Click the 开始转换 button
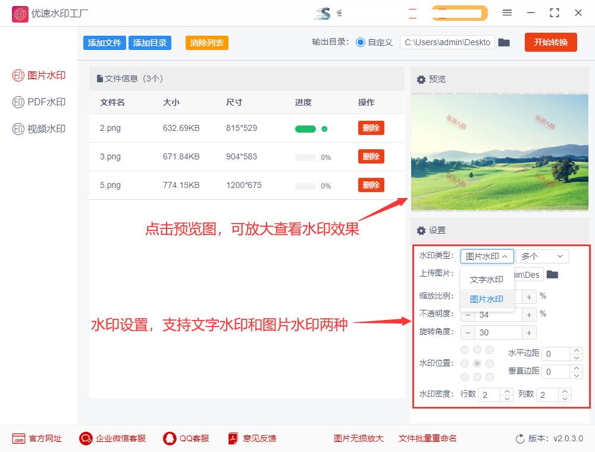 pyautogui.click(x=550, y=42)
